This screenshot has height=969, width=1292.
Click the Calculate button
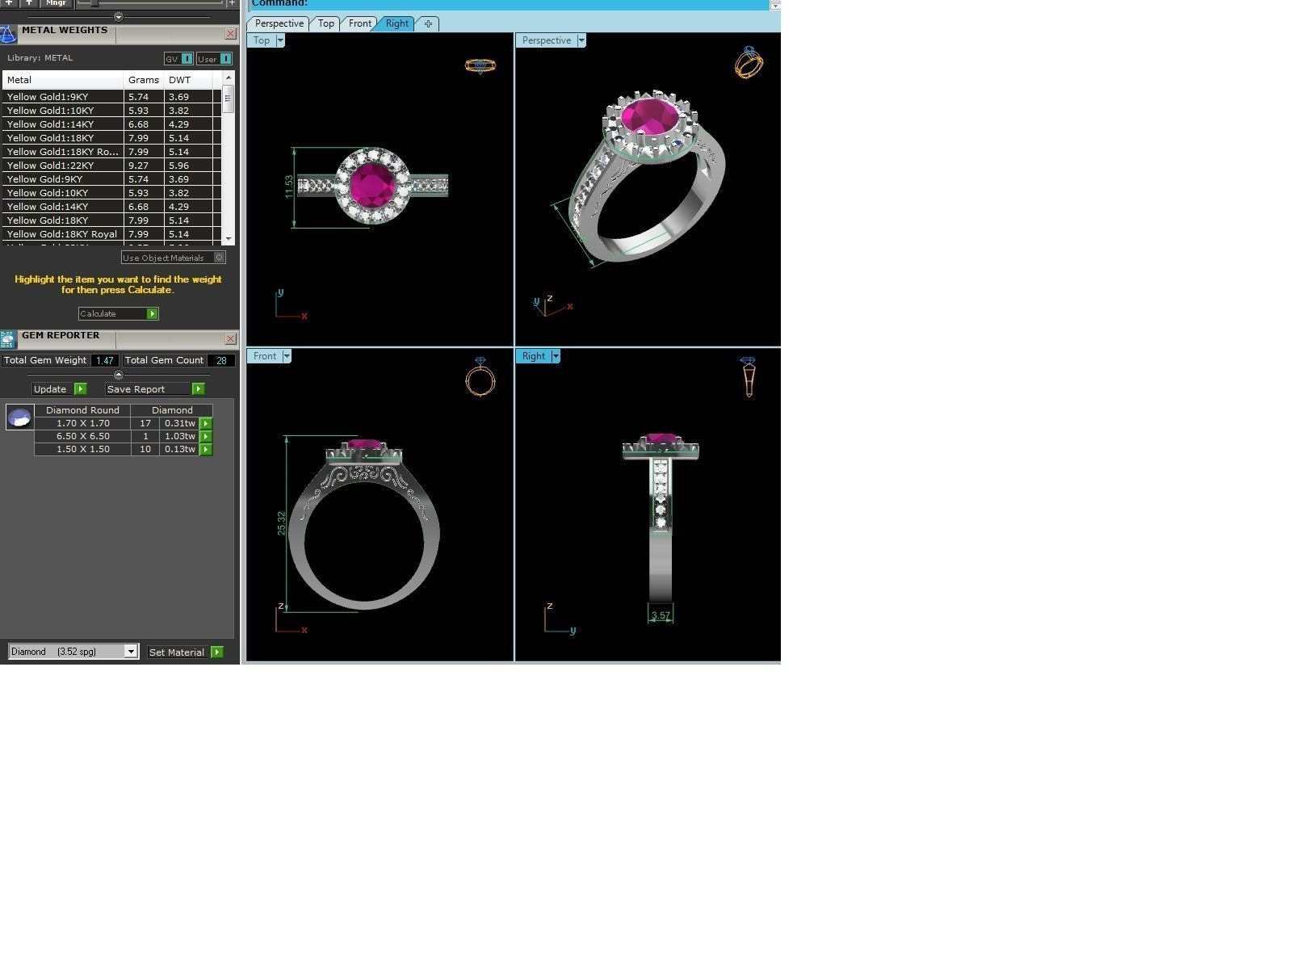(x=118, y=314)
